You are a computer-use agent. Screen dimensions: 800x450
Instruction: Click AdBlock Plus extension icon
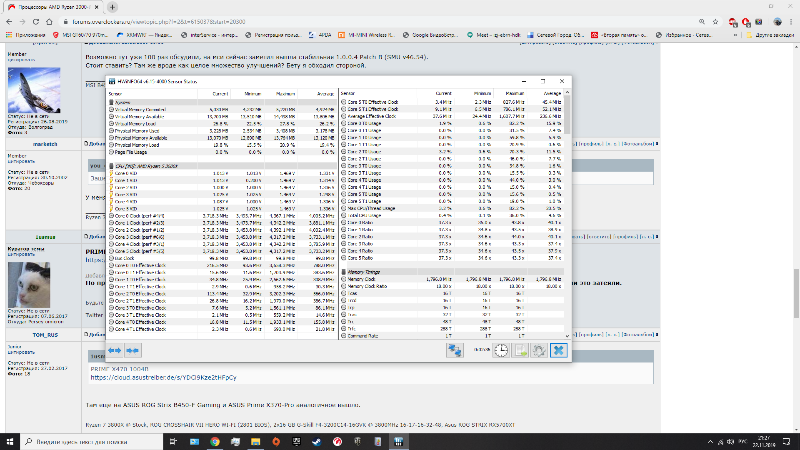[x=732, y=22]
